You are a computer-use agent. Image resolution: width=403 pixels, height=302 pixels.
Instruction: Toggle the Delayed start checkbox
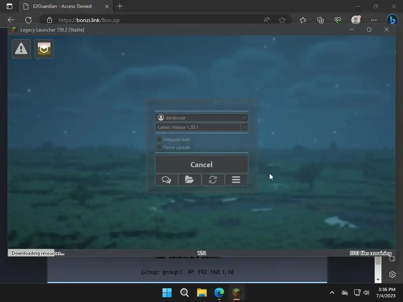[x=159, y=140]
